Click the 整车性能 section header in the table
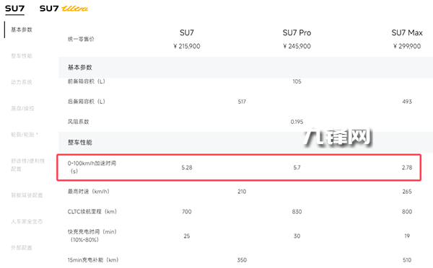 coord(80,142)
